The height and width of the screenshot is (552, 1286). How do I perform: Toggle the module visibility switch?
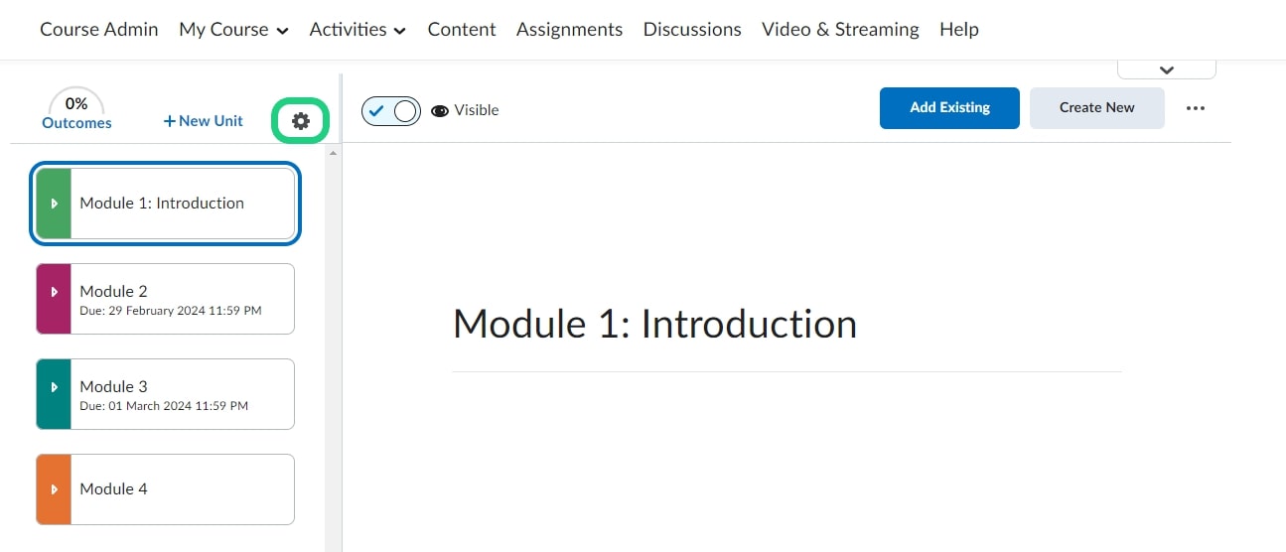pyautogui.click(x=391, y=110)
